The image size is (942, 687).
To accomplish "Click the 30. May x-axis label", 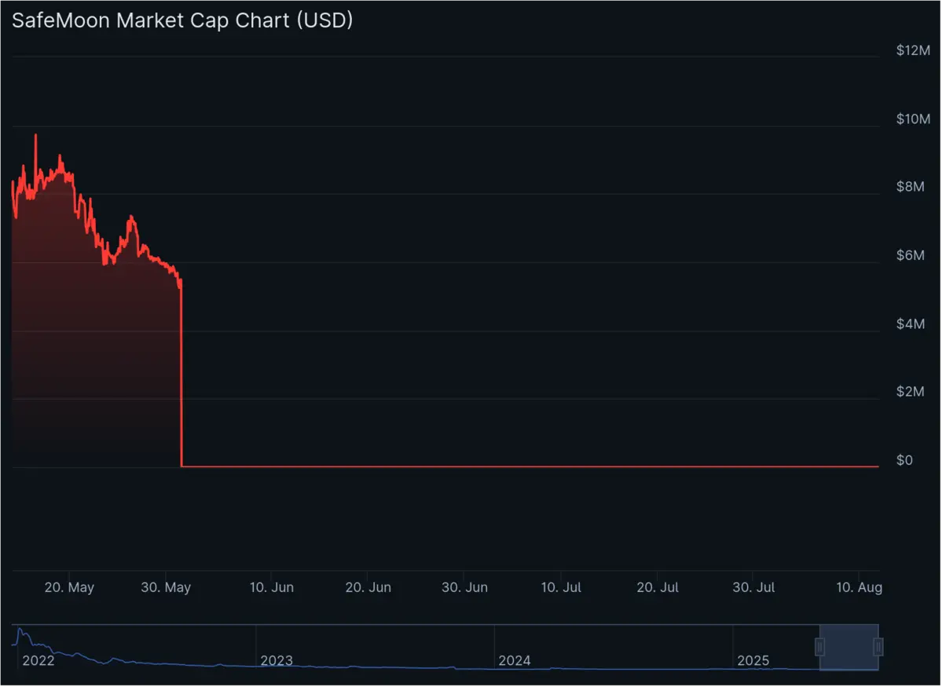I will tap(167, 587).
